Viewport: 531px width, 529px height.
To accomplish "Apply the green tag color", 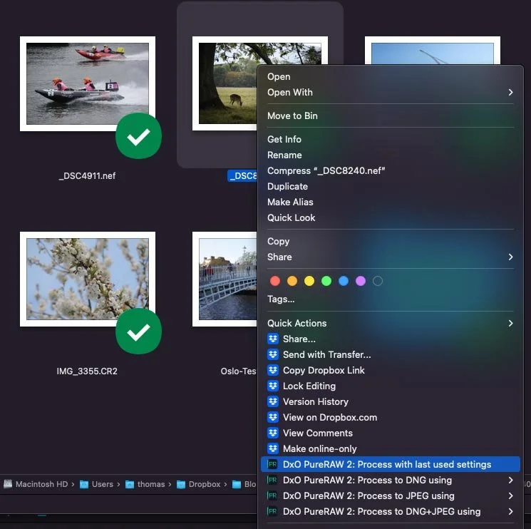I will pos(326,281).
